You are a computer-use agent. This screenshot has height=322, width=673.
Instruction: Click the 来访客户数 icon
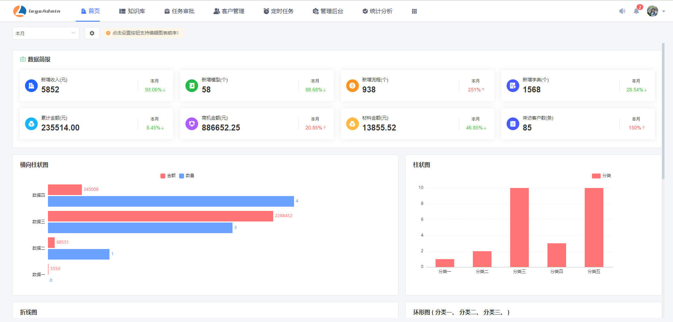tap(513, 124)
